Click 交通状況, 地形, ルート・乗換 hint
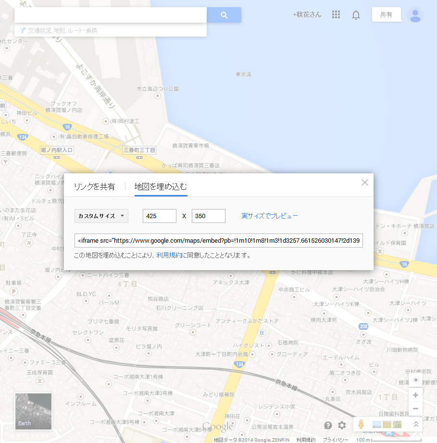This screenshot has height=443, width=437. pos(62,30)
